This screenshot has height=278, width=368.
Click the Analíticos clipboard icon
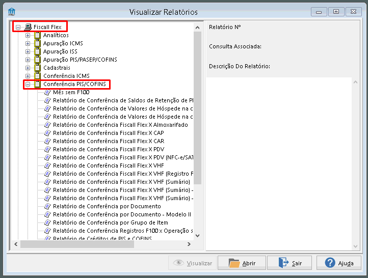(x=37, y=35)
